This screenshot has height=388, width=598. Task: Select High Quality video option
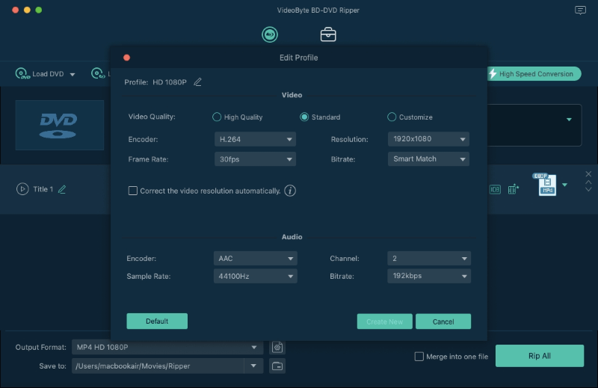(x=217, y=117)
